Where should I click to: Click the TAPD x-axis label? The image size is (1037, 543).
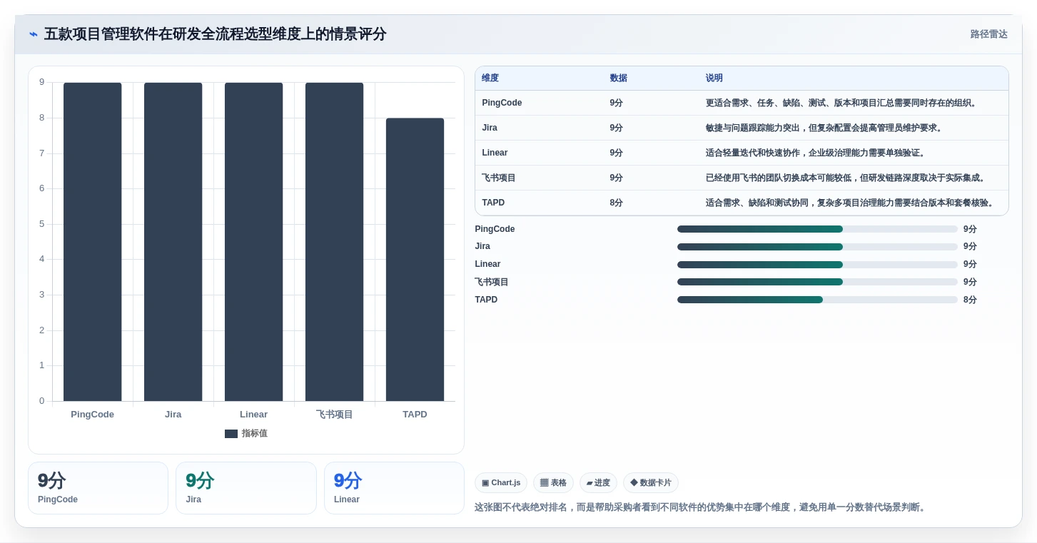(415, 415)
